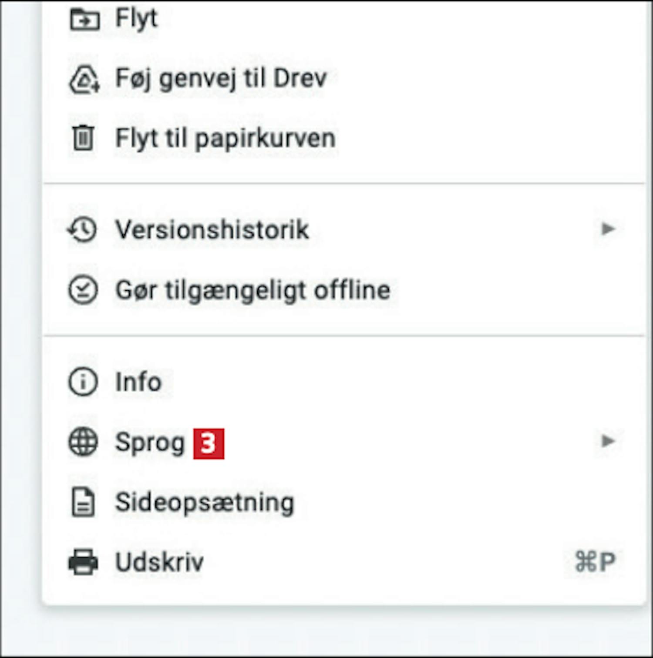Click the folder-arrow icon beside Flyt
This screenshot has width=653, height=658.
coord(84,20)
